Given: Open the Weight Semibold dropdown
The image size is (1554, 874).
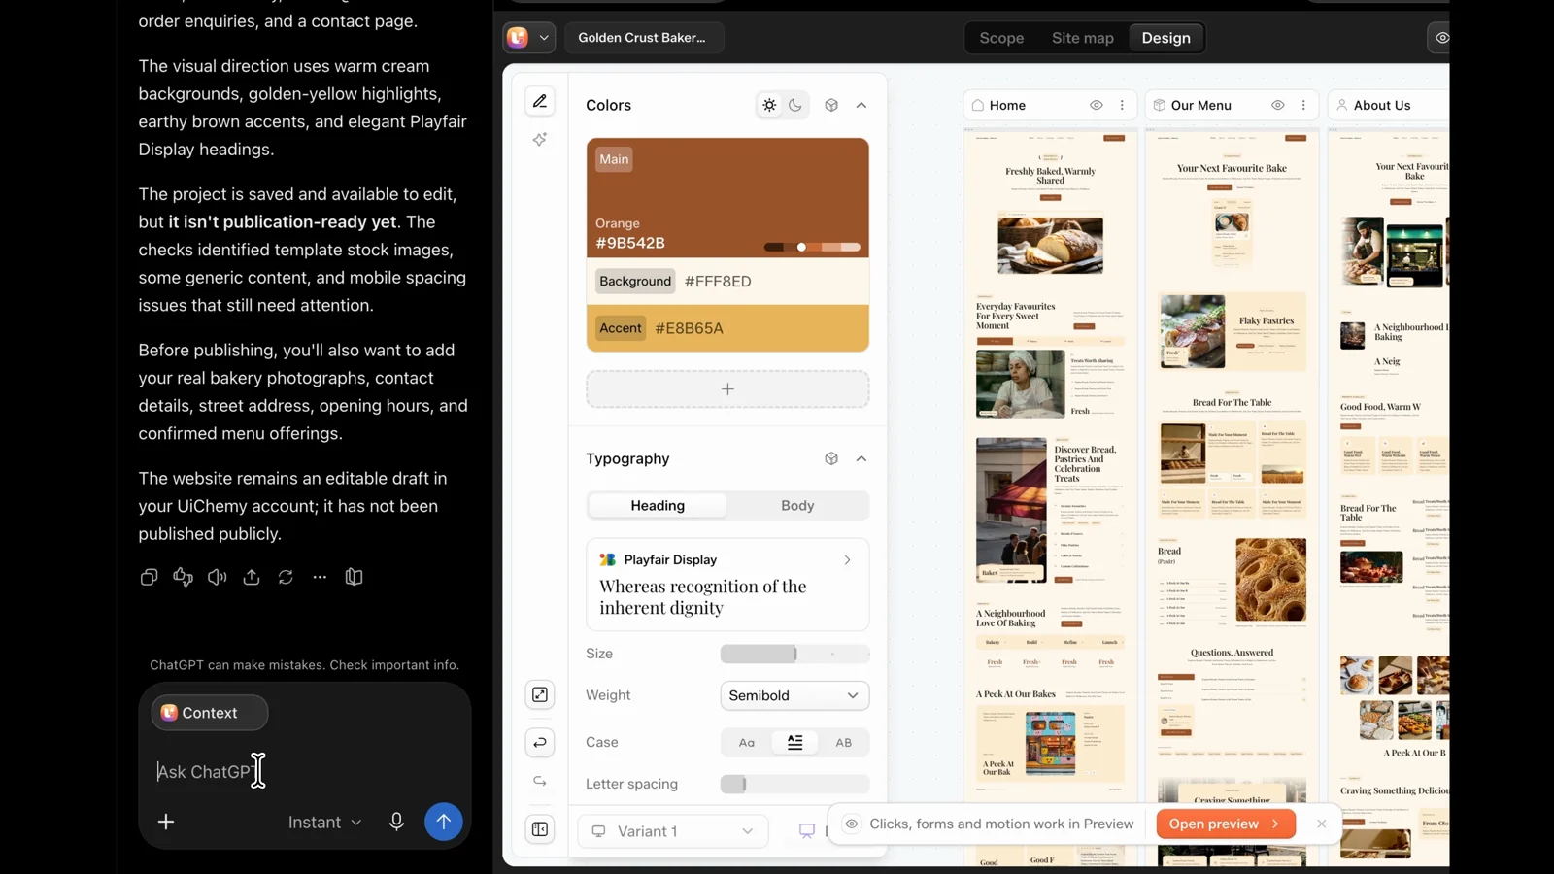Looking at the screenshot, I should (794, 695).
